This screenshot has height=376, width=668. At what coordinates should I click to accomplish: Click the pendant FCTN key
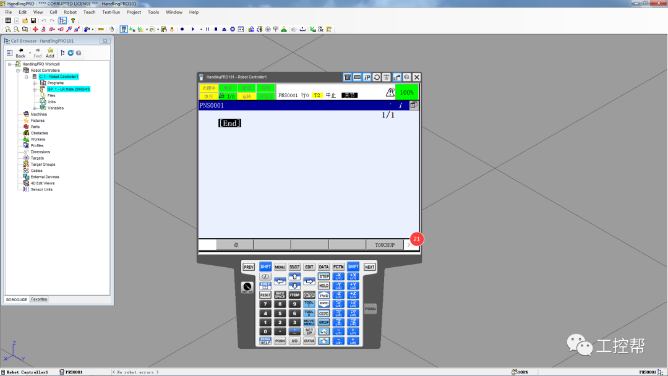pos(339,267)
